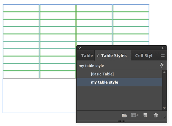
Task: Create new table style icon
Action: [x=145, y=115]
